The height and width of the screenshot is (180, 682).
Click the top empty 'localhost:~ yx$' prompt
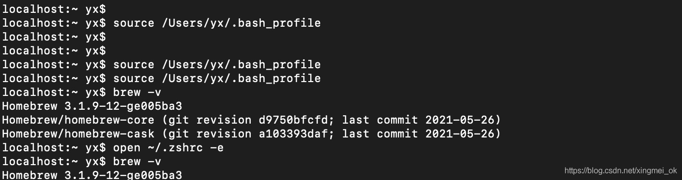pyautogui.click(x=54, y=9)
